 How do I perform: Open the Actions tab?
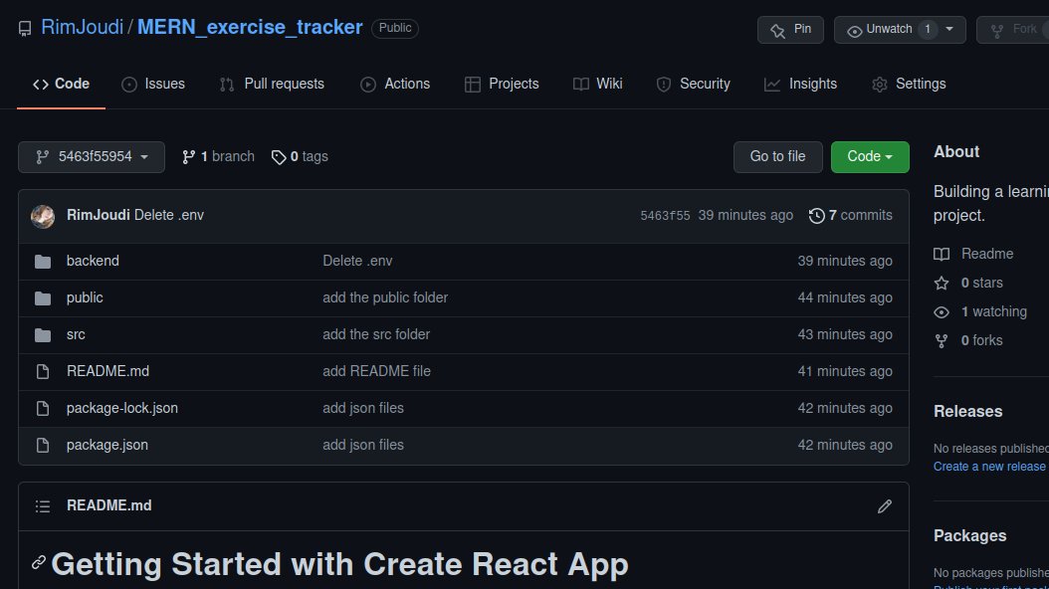pos(395,84)
